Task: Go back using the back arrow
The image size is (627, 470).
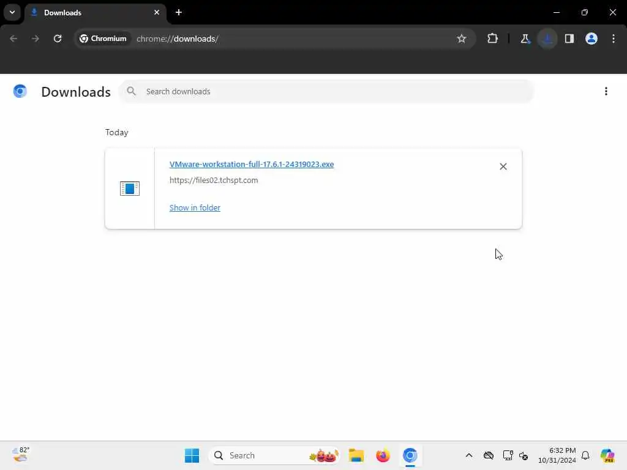Action: 13,39
